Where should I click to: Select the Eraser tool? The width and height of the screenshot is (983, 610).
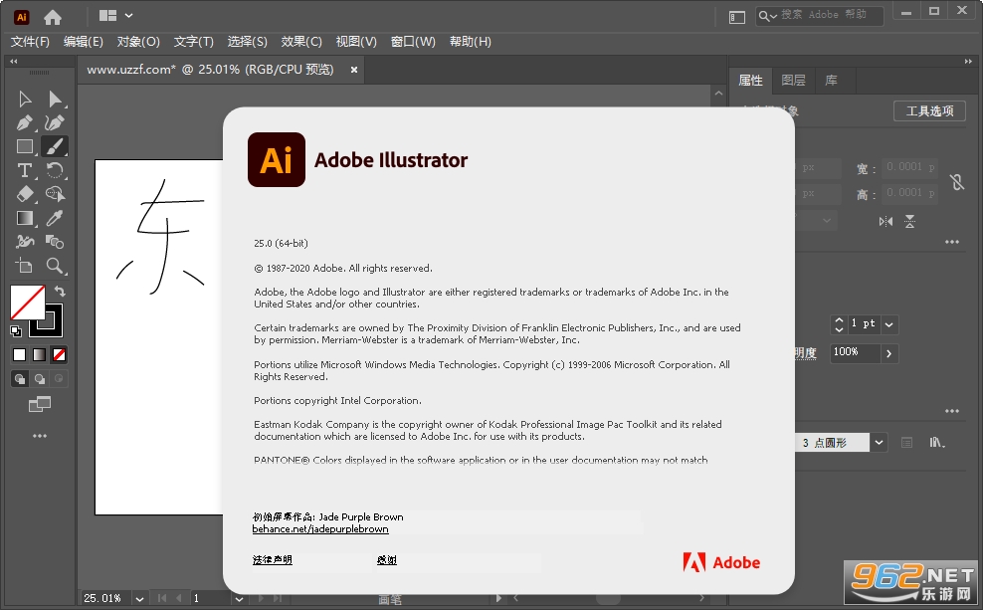25,194
